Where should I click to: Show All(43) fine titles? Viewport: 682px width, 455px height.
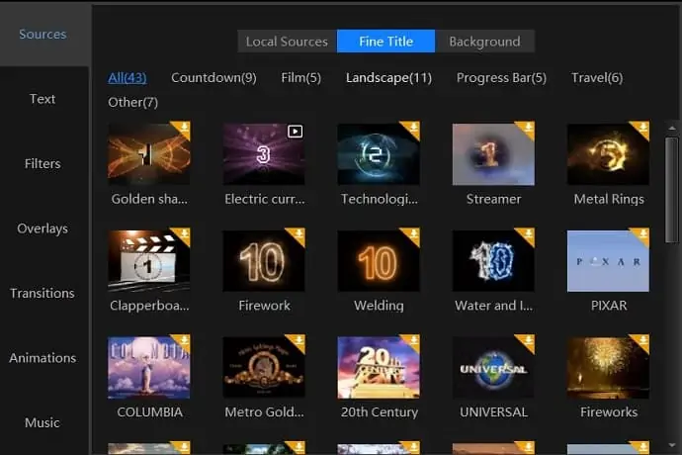pos(127,77)
